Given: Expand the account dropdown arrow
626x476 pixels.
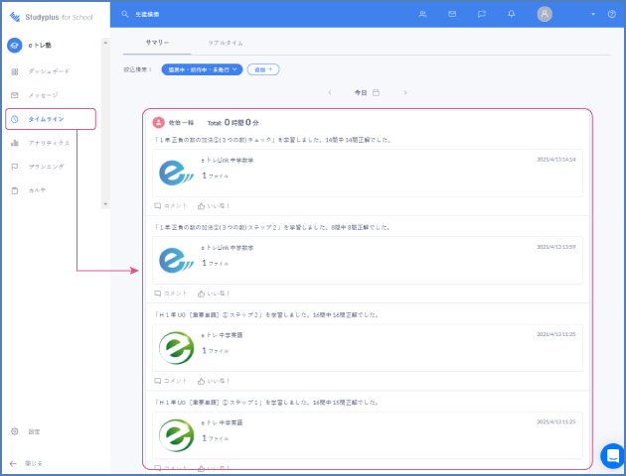Looking at the screenshot, I should coord(593,14).
